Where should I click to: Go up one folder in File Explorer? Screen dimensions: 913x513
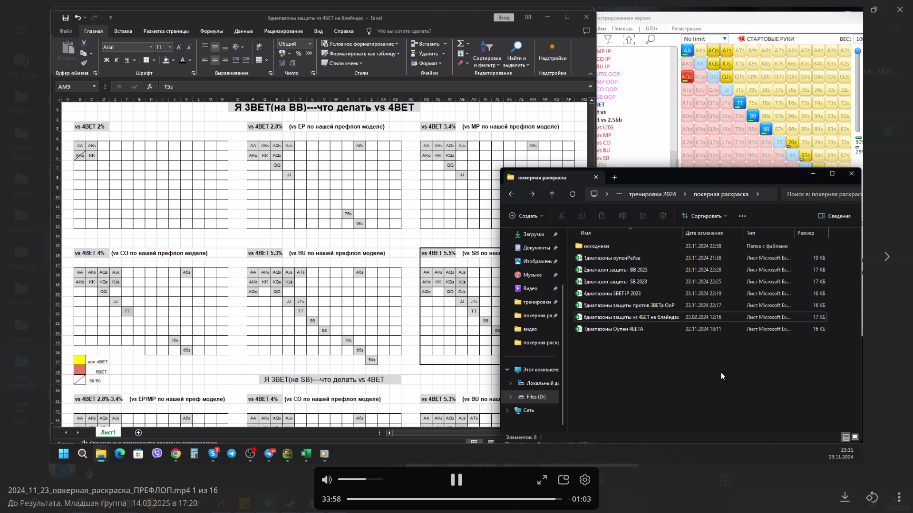tap(552, 194)
